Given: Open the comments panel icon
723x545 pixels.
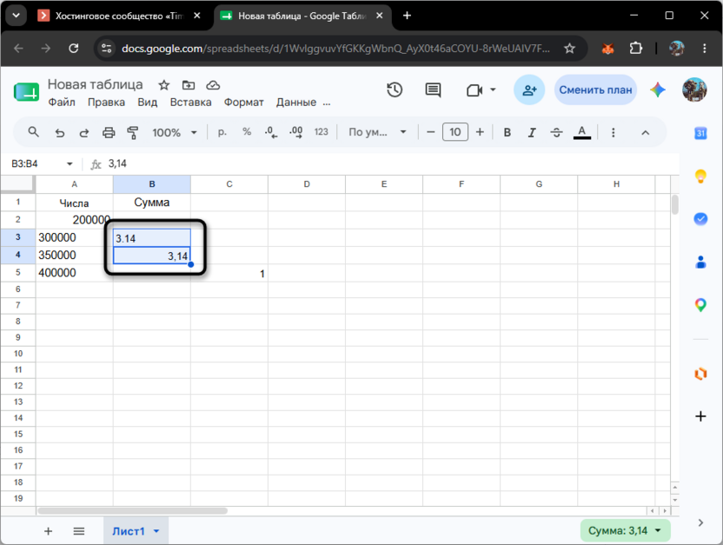Looking at the screenshot, I should pyautogui.click(x=433, y=90).
